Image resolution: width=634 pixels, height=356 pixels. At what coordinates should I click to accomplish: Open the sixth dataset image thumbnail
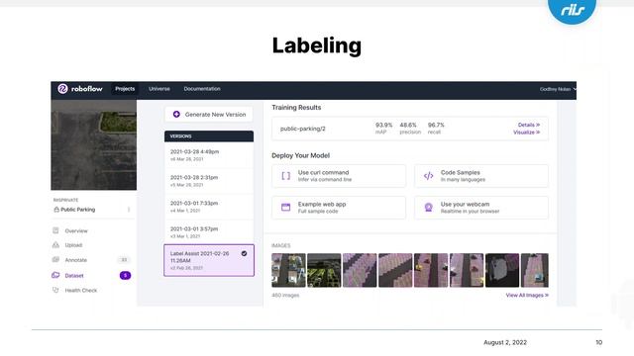point(467,270)
